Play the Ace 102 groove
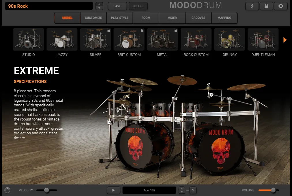Viewport: 292px width, 196px height. point(113,190)
